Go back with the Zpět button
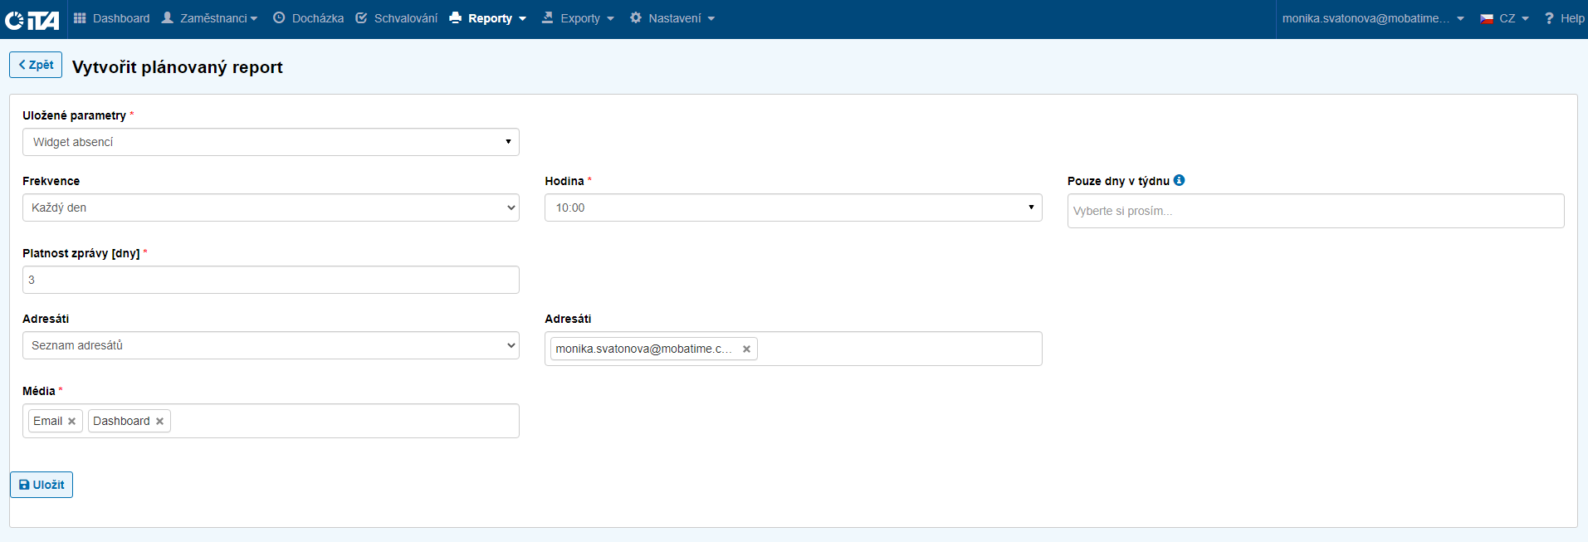The image size is (1588, 542). (36, 65)
